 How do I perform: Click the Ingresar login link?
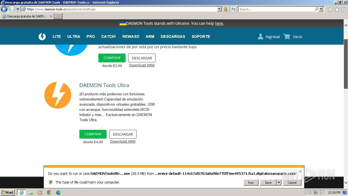point(273,37)
